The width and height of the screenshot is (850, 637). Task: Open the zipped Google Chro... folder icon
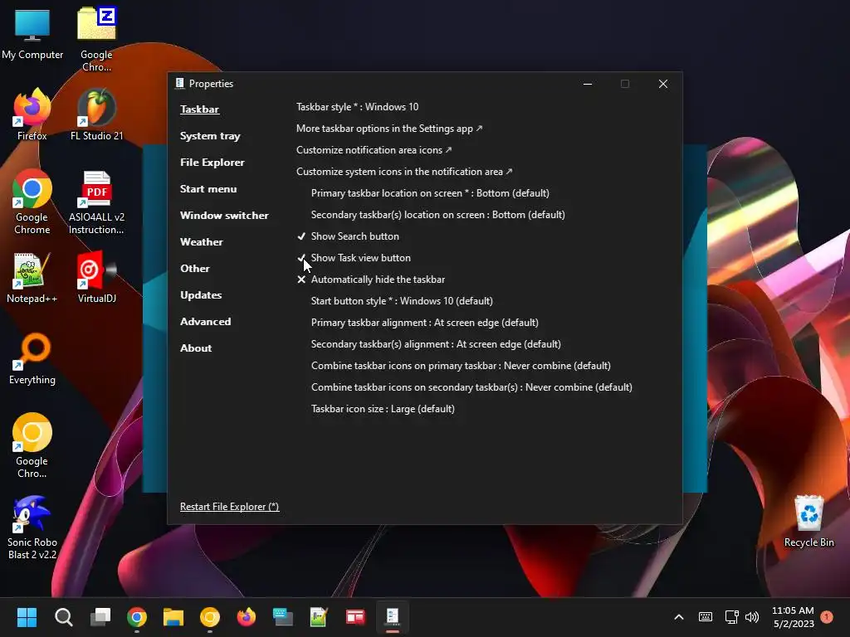tap(96, 40)
